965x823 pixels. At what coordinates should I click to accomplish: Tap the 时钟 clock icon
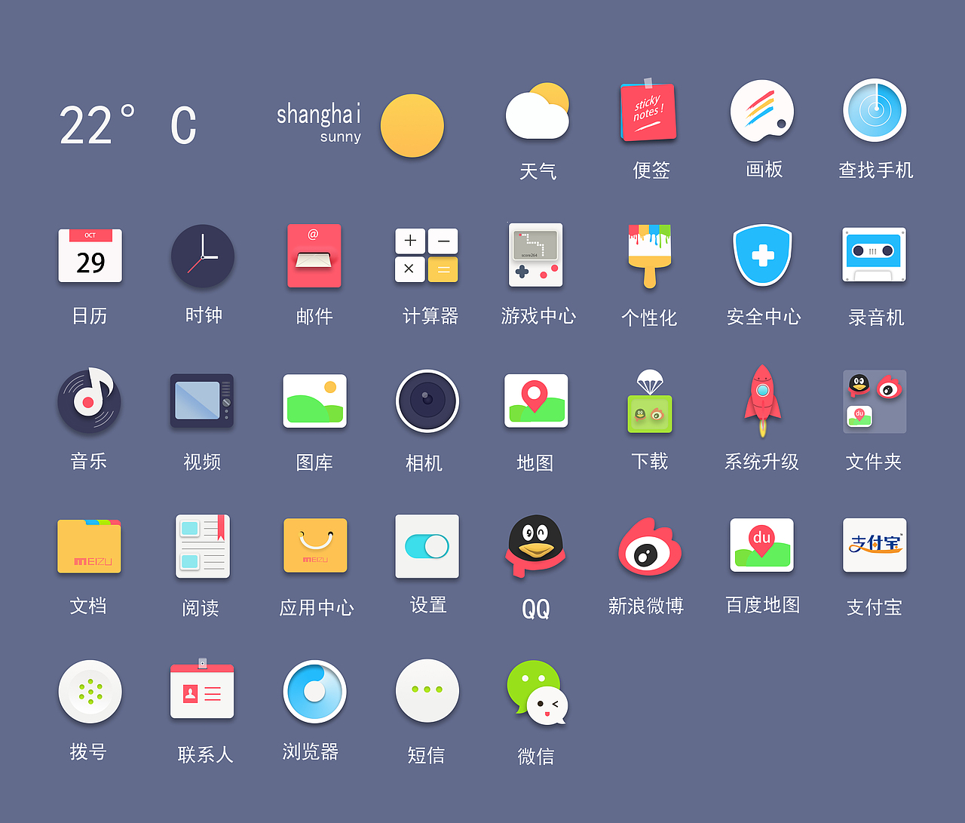pos(203,256)
